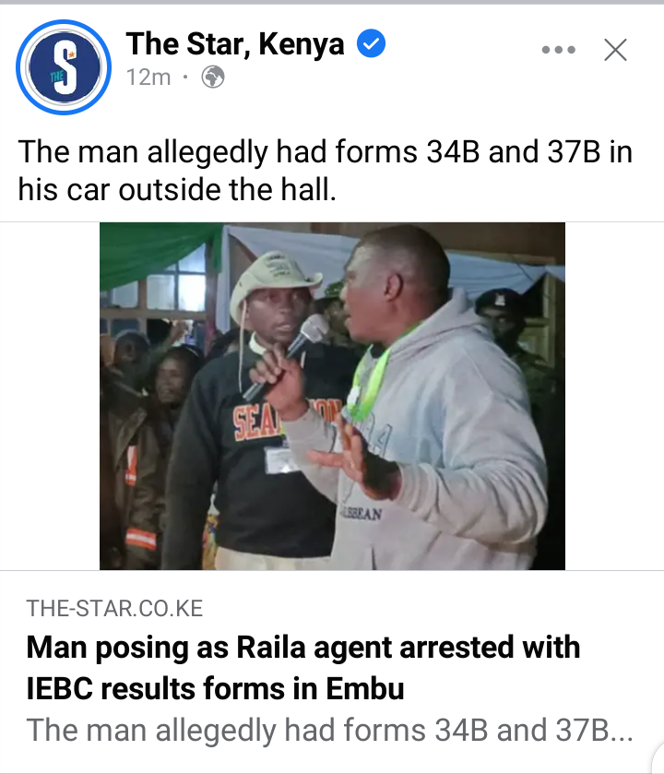
Task: Open headline 'Man posing as Raila agent'
Action: pos(302,648)
